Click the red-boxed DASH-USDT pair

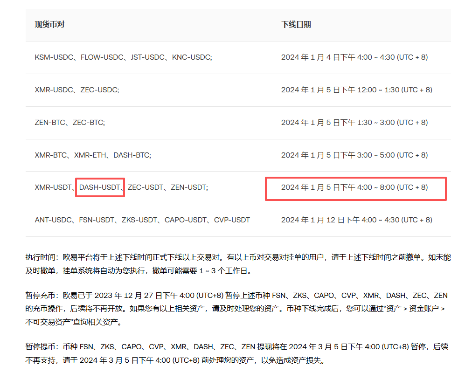(x=100, y=187)
